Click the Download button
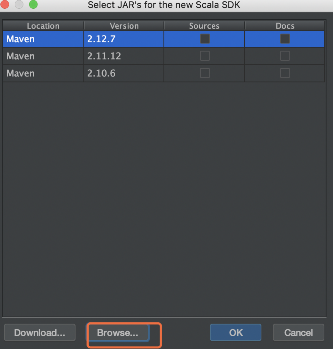333x349 pixels. (x=40, y=333)
